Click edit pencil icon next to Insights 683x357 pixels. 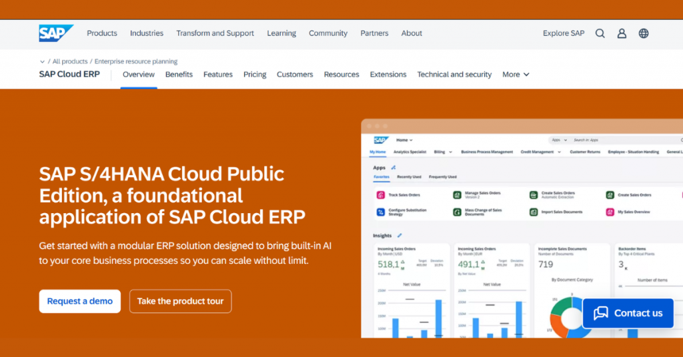tap(400, 235)
